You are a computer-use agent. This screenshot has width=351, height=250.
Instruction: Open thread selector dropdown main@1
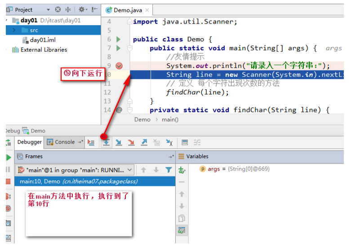75,170
